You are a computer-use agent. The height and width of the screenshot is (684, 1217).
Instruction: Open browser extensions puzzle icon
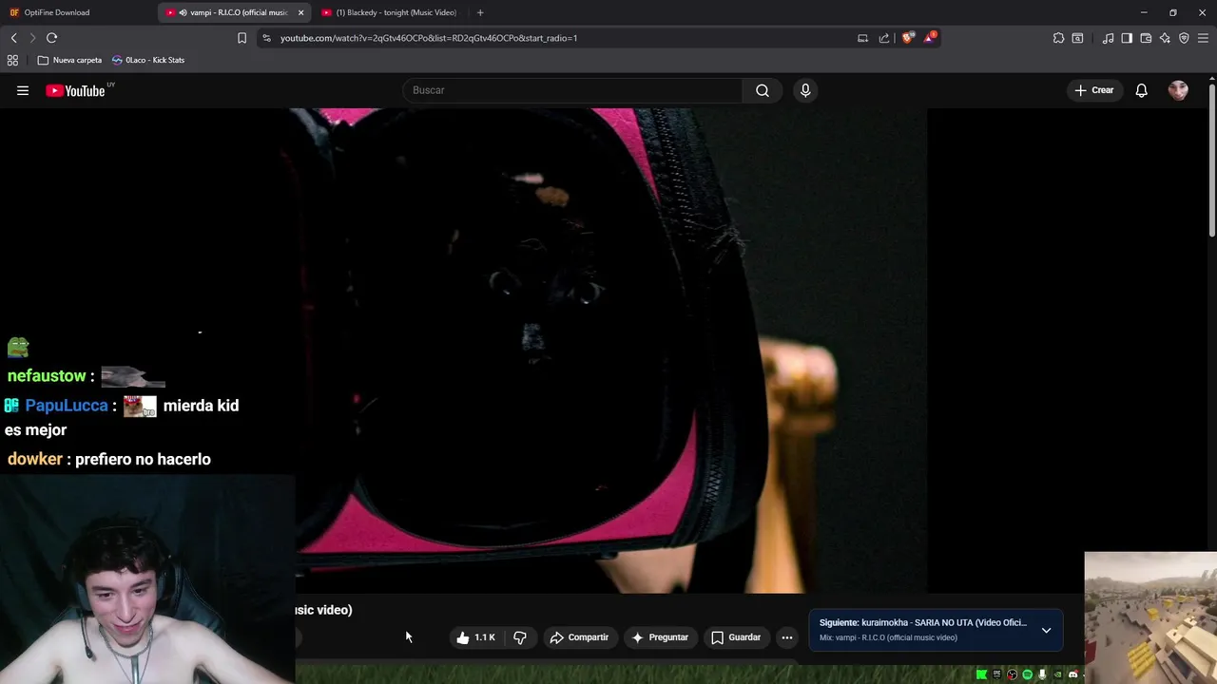pyautogui.click(x=1058, y=38)
